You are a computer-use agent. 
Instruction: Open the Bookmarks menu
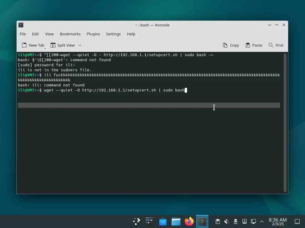pyautogui.click(x=70, y=34)
